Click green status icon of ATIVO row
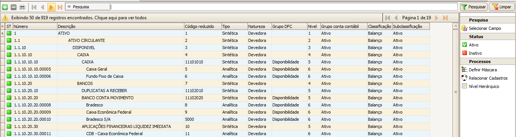The image size is (516, 137). pyautogui.click(x=9, y=34)
